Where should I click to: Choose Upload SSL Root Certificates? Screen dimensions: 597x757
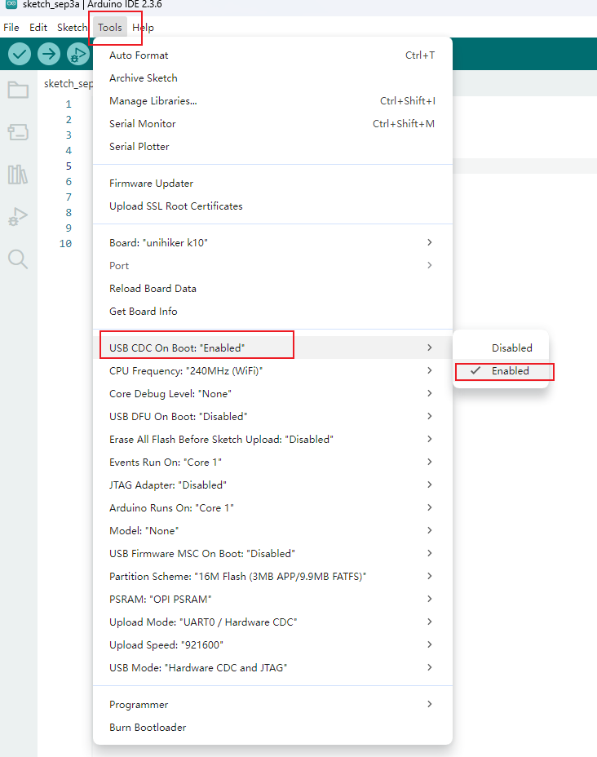click(x=272, y=206)
